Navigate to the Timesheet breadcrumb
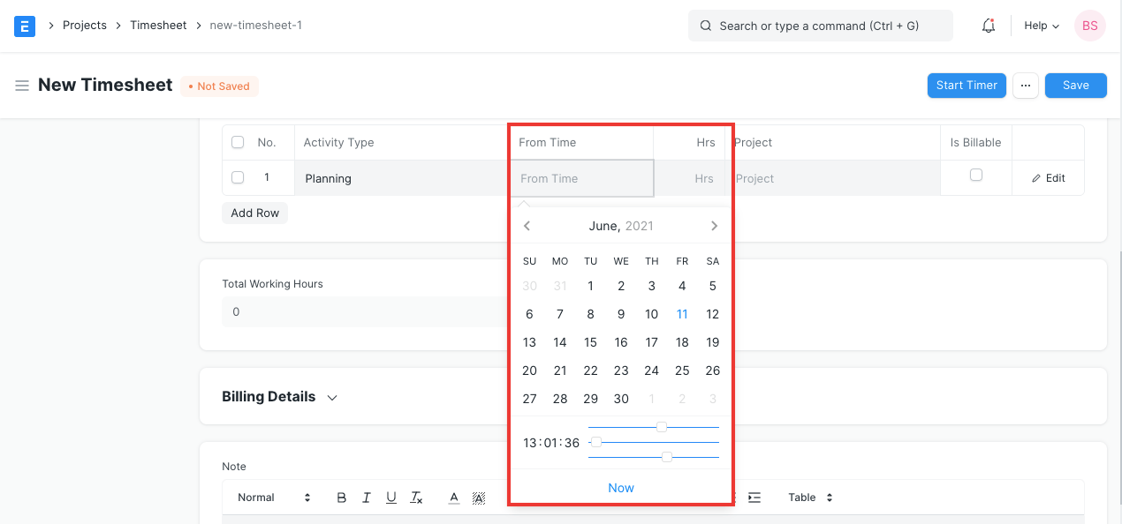 158,25
